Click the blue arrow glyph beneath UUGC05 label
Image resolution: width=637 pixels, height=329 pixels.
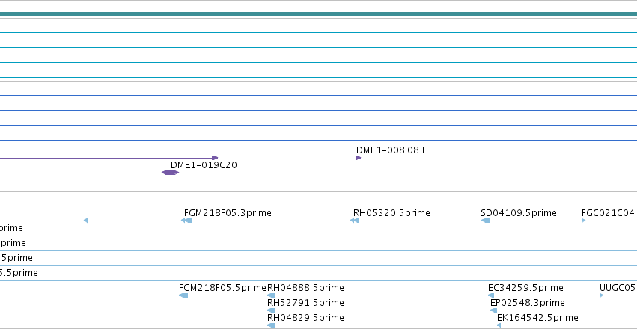pos(601,295)
